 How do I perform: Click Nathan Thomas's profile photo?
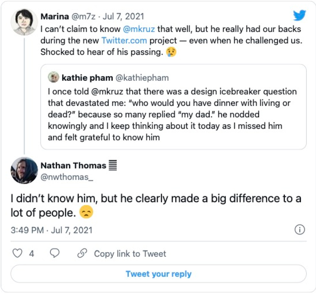[24, 170]
